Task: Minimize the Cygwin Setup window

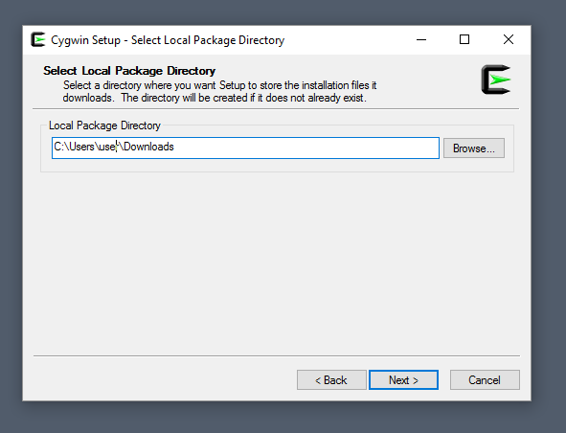Action: (421, 39)
